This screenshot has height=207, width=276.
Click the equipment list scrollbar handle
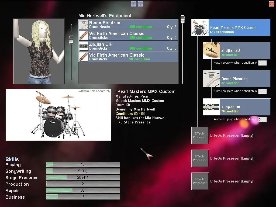182,19
